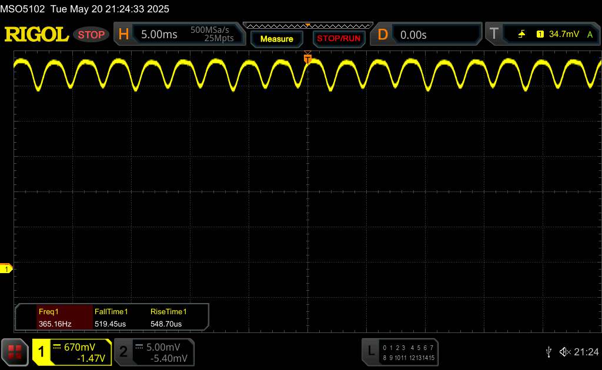Click orange trigger position T marker
The height and width of the screenshot is (370, 602).
tap(307, 59)
